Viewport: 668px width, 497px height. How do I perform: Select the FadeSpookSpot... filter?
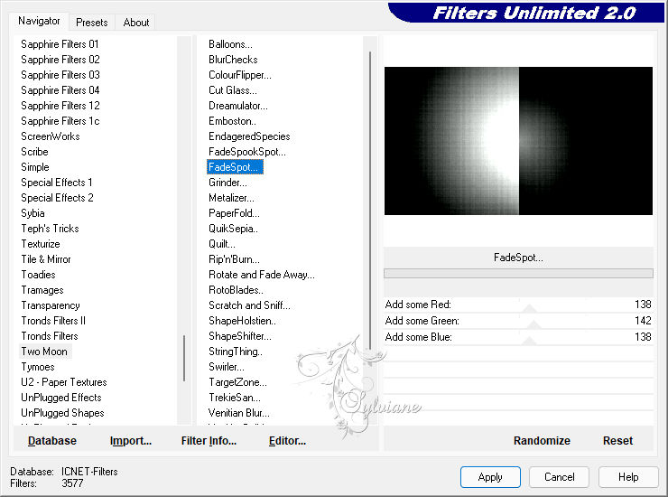click(247, 152)
